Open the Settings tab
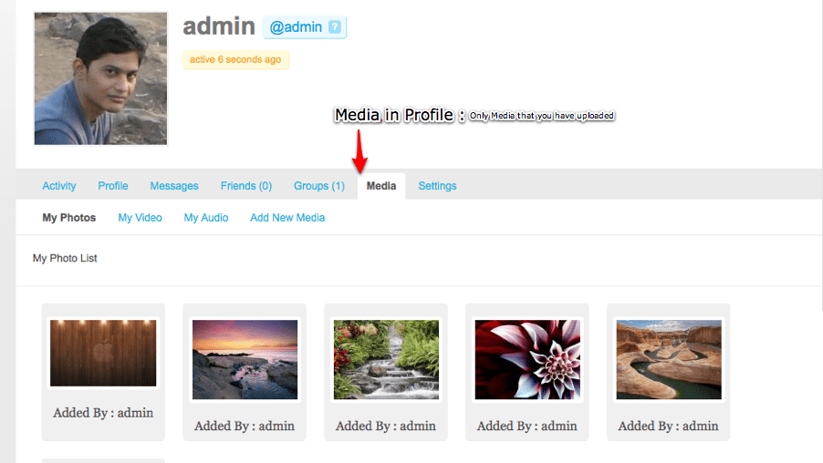The image size is (823, 463). pos(437,186)
